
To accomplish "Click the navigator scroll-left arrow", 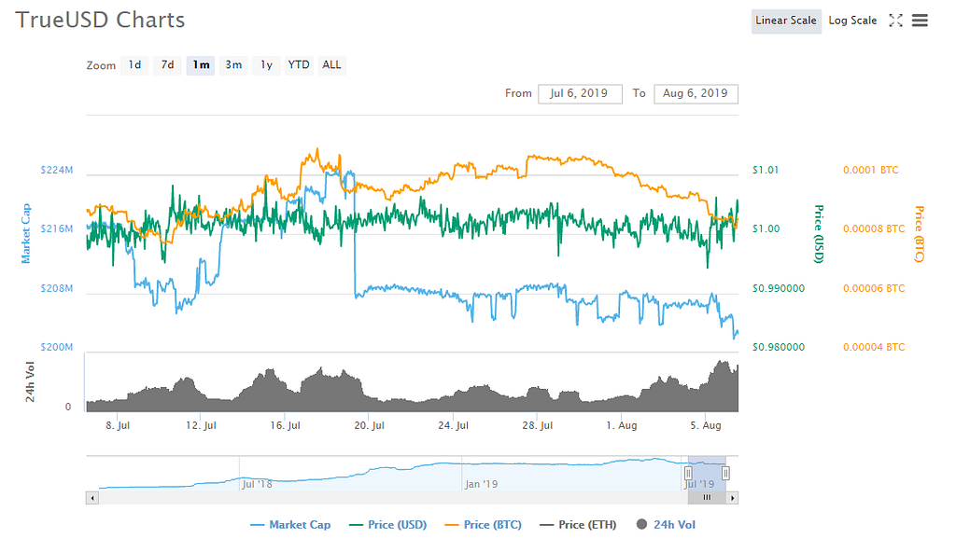I will pyautogui.click(x=92, y=498).
